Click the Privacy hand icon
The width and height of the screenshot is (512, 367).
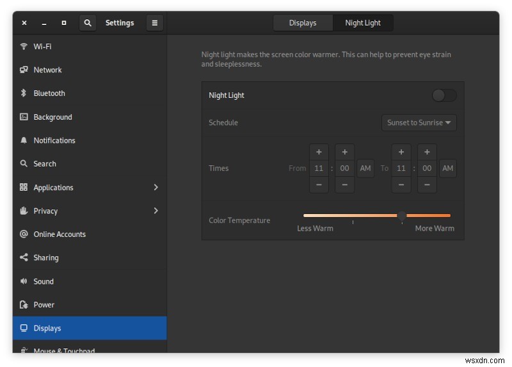click(x=24, y=211)
